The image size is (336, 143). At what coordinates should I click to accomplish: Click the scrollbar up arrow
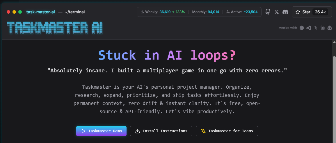click(x=334, y=42)
